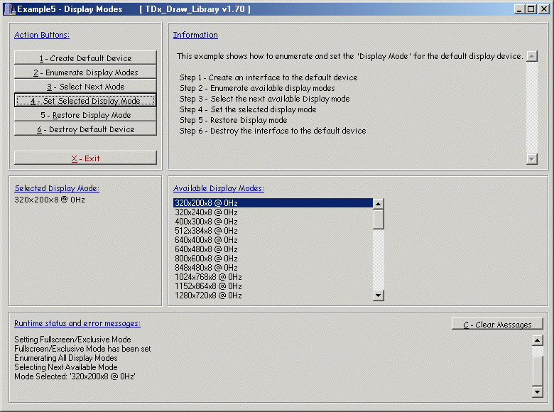Click the application icon in title bar
This screenshot has width=554, height=412.
(x=9, y=9)
